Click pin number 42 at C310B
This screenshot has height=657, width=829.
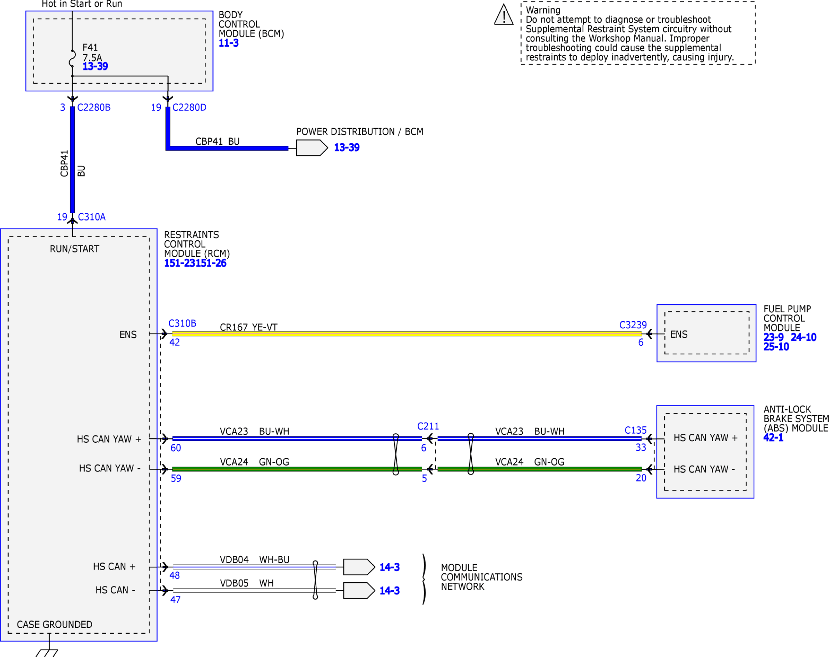pos(175,343)
